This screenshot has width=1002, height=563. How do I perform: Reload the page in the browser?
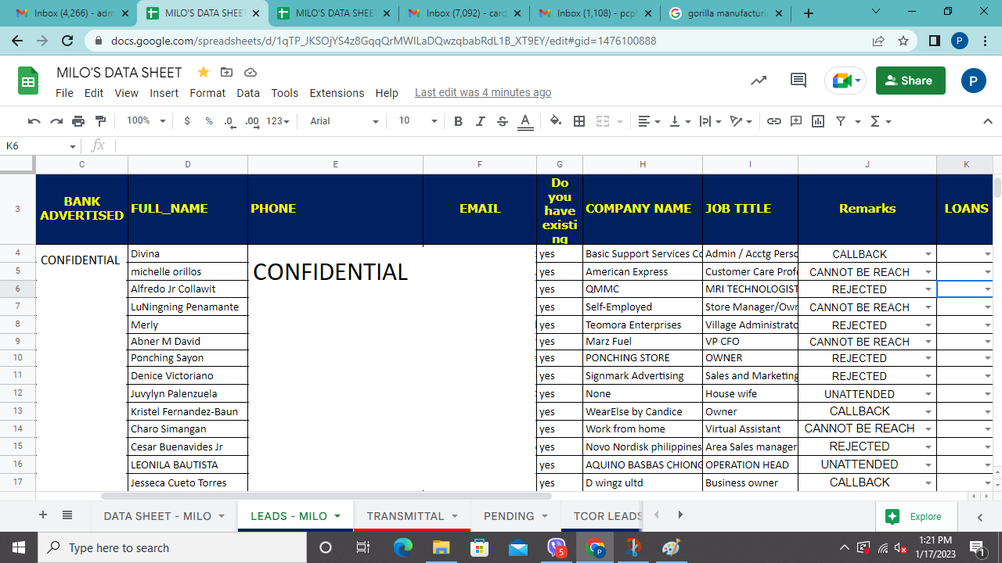67,41
